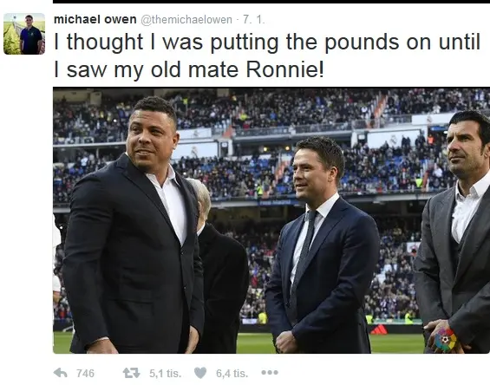The height and width of the screenshot is (385, 490).
Task: Select the tweet text about old mate Ronnie
Action: click(267, 55)
